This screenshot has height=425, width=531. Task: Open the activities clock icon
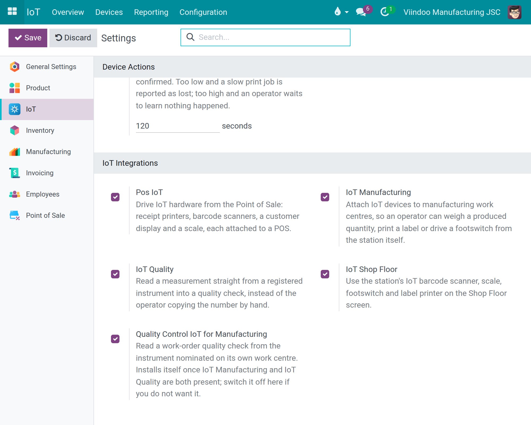click(x=385, y=12)
